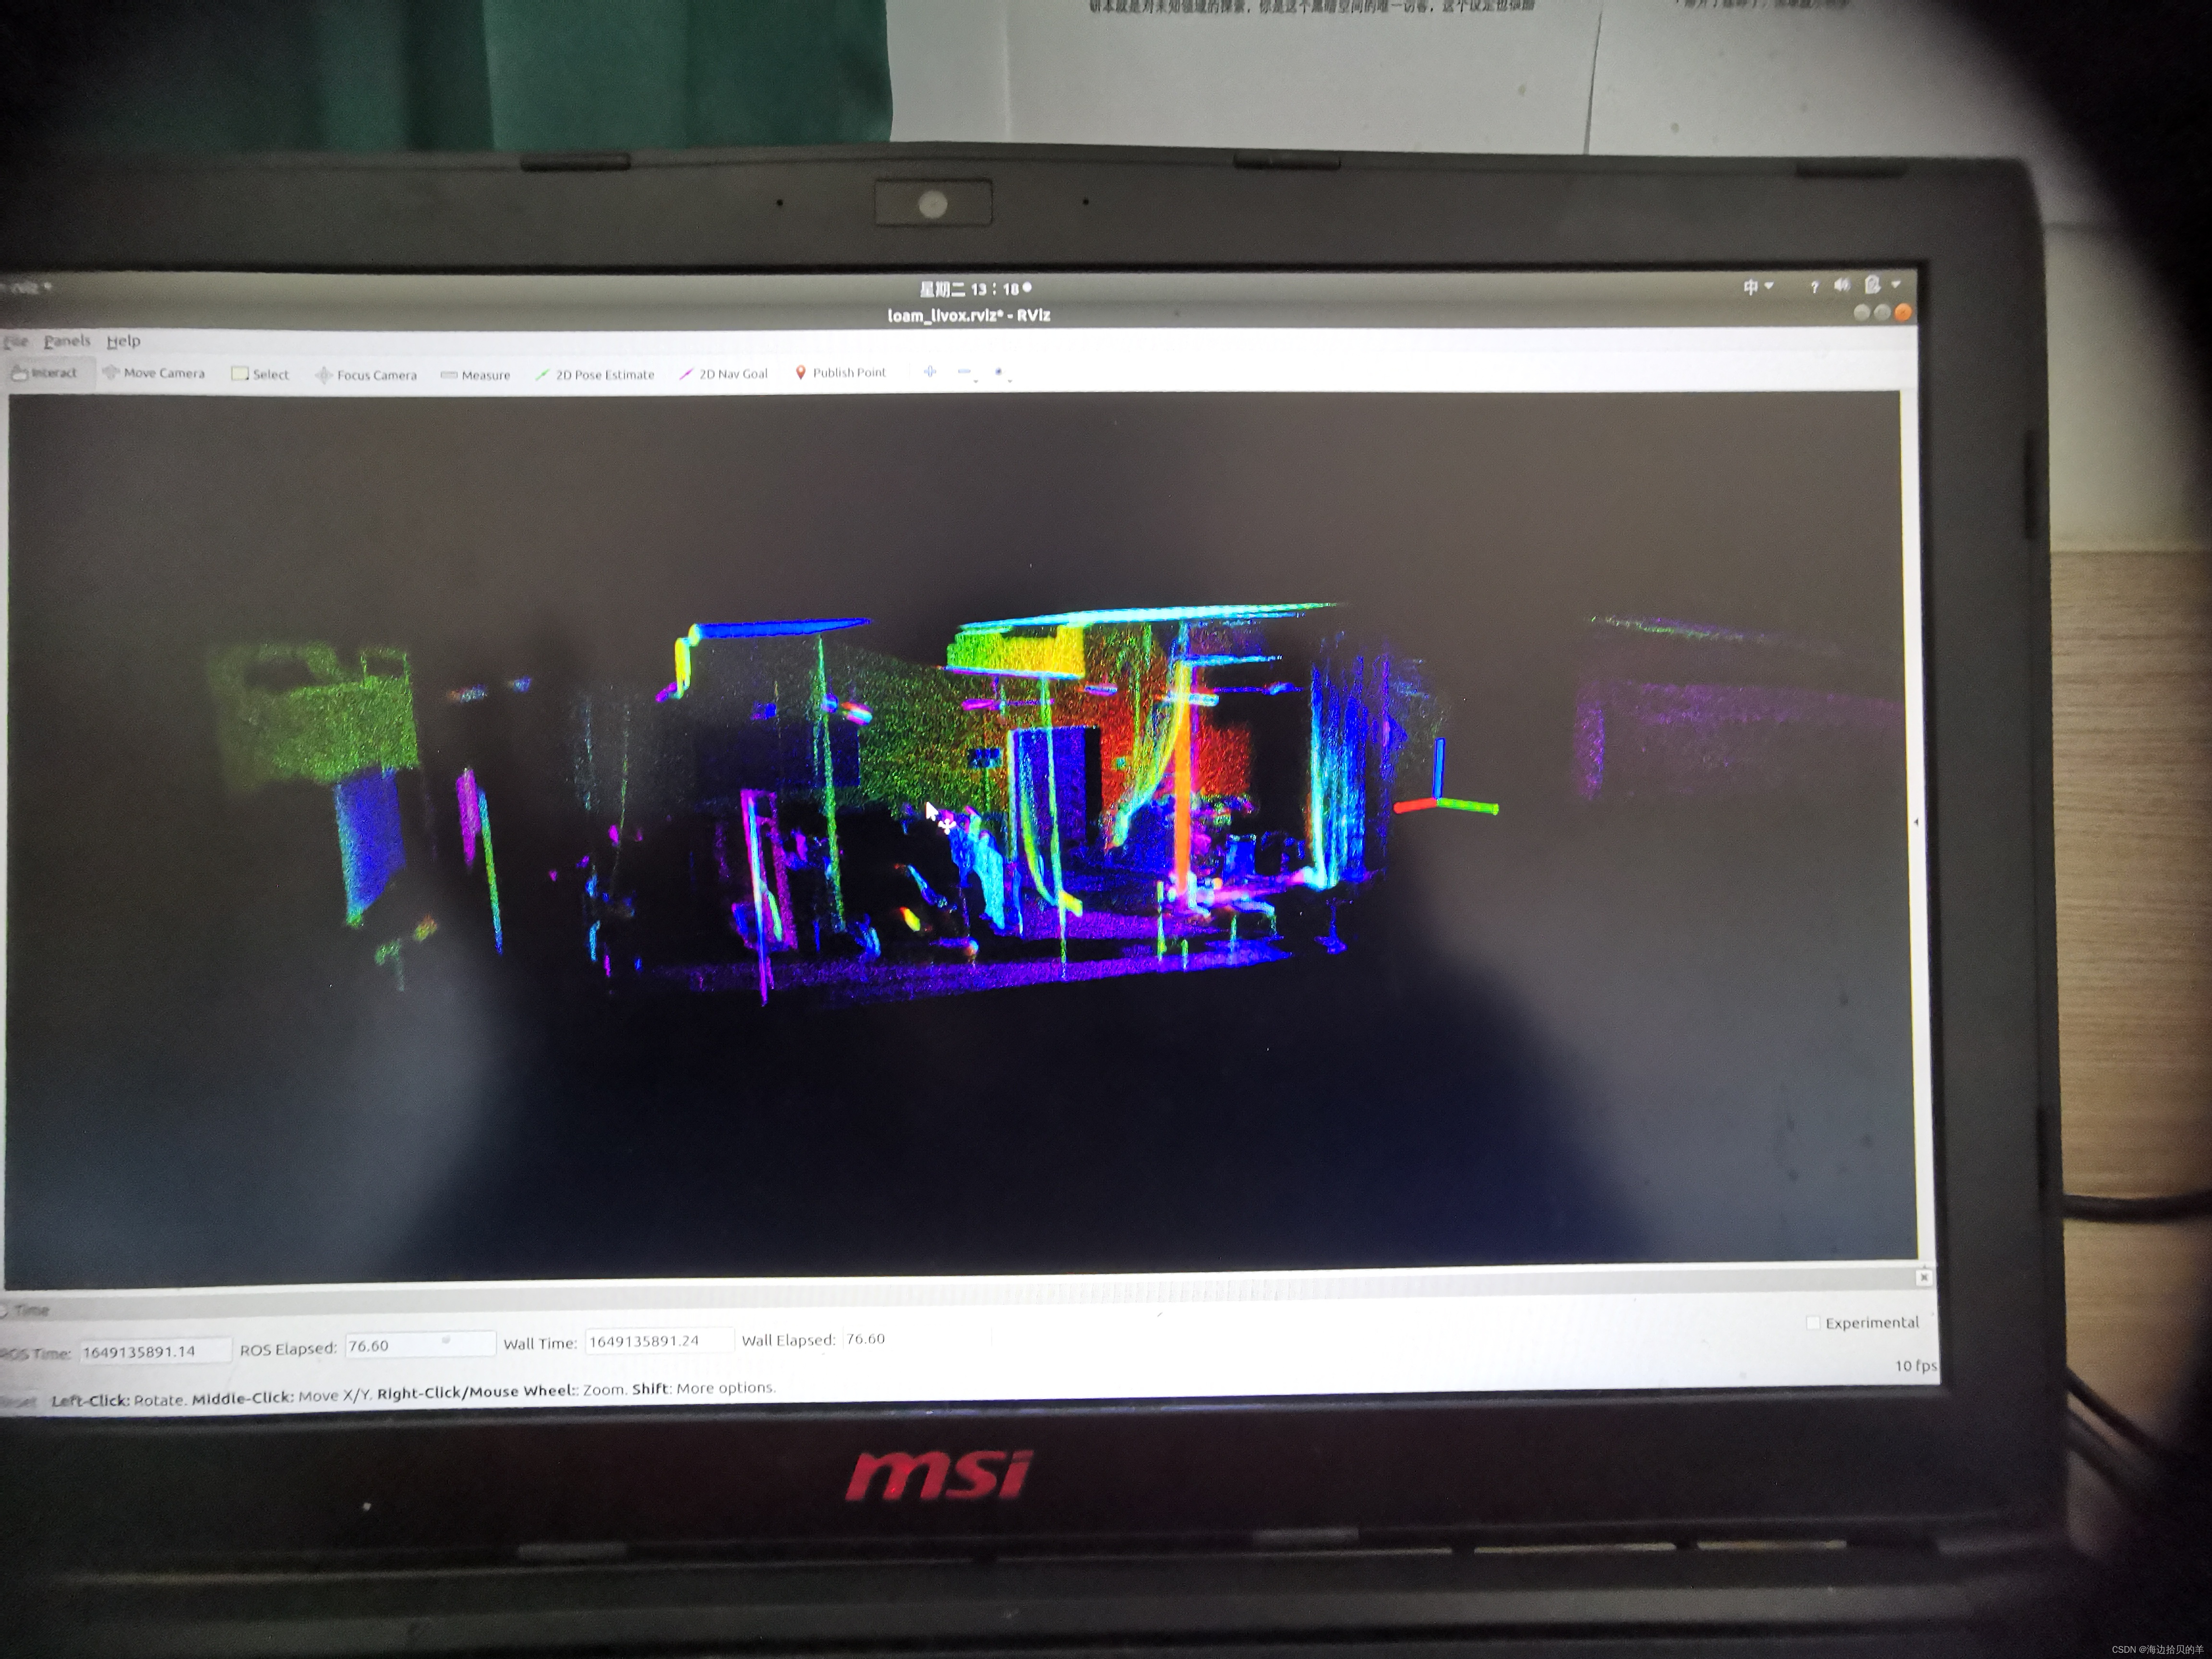Choose the Select tool
Viewport: 2212px width, 1659px height.
[x=260, y=374]
